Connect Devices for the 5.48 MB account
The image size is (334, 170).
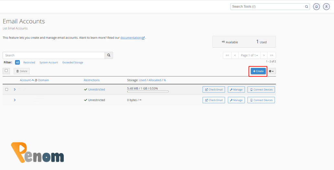[x=261, y=89]
